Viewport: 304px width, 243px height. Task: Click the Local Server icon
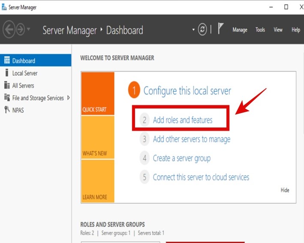click(x=7, y=73)
